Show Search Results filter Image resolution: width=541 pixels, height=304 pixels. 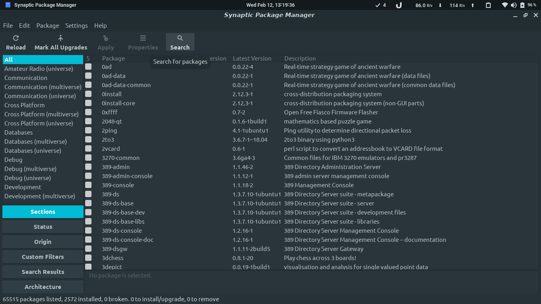coord(43,272)
